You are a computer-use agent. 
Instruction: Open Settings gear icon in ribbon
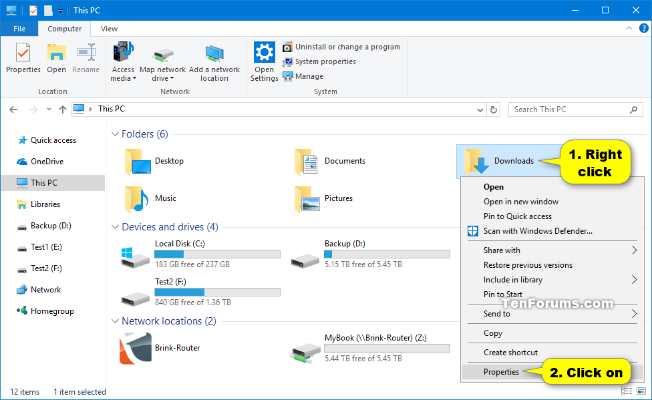coord(265,53)
